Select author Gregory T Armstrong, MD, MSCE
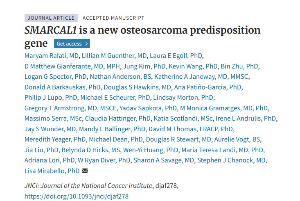The width and height of the screenshot is (300, 201). click(x=70, y=108)
